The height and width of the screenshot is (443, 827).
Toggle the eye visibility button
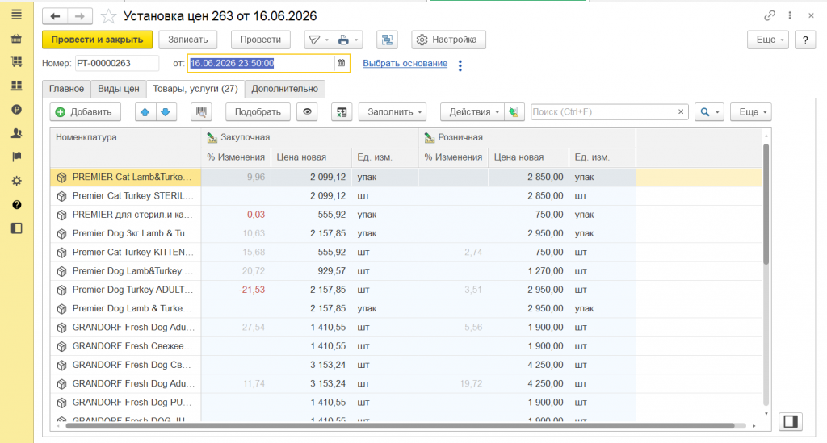tap(307, 111)
